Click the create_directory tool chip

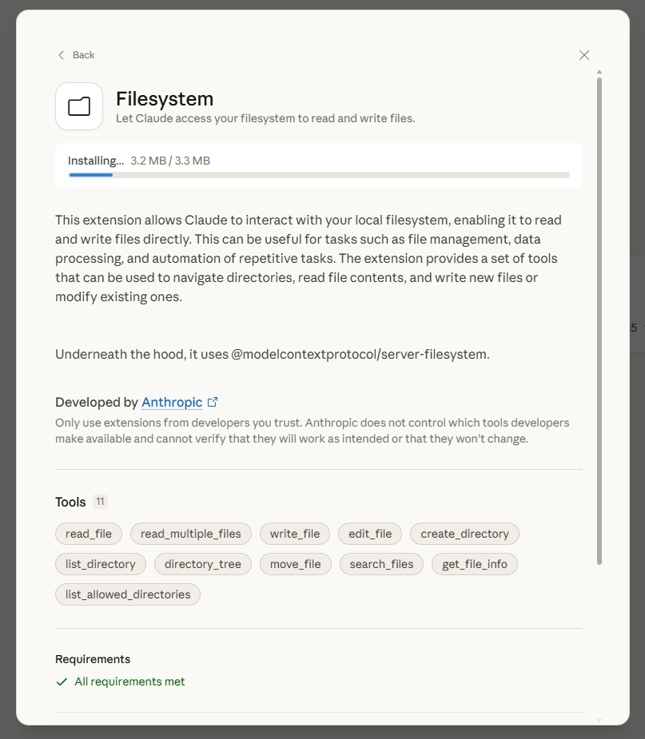tap(464, 534)
